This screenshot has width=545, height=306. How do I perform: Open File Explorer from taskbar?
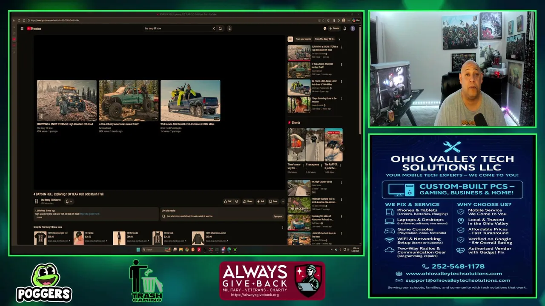(181, 250)
